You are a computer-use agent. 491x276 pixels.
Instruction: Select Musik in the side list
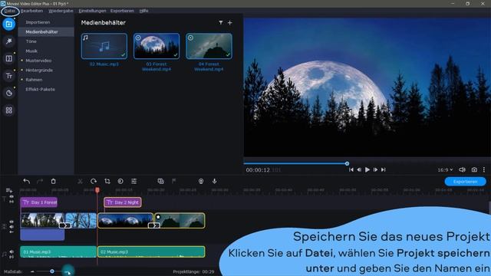pos(31,51)
